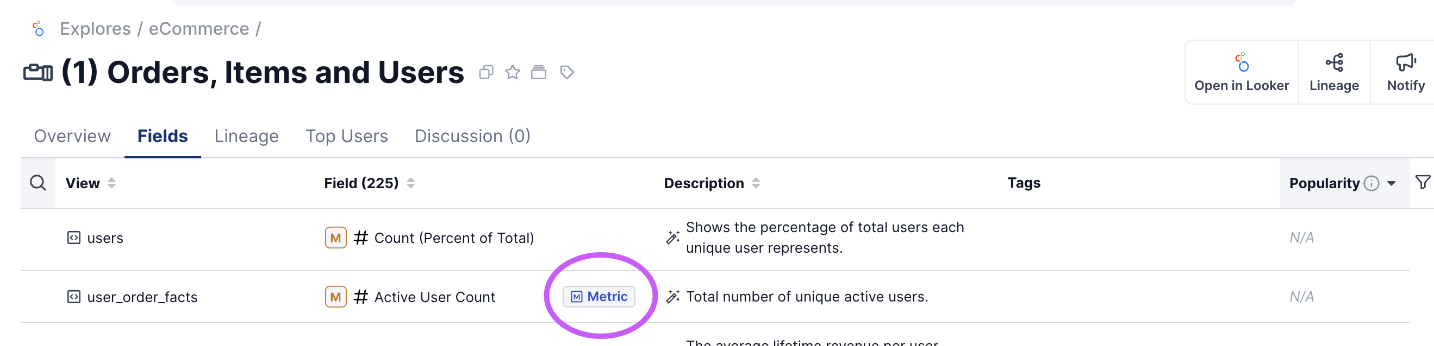Viewport: 1434px width, 346px height.
Task: Open the fields search magnifier icon
Action: coord(38,183)
